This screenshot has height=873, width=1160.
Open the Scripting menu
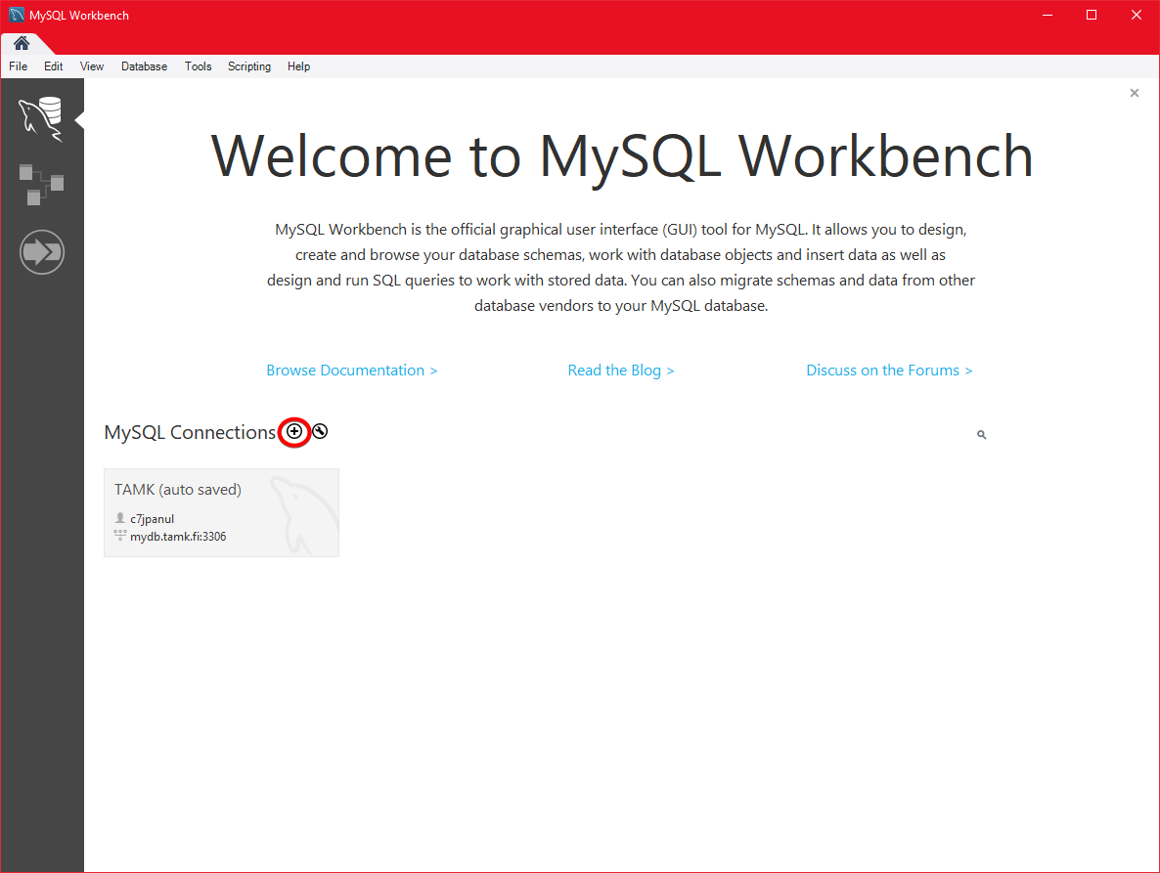pos(249,66)
